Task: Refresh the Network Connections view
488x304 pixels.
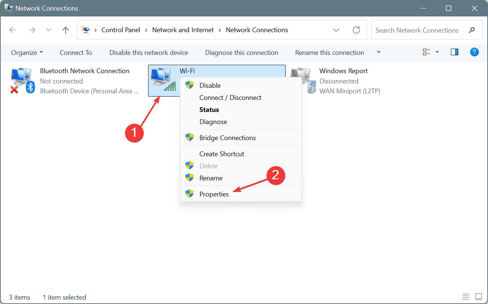Action: [x=356, y=30]
